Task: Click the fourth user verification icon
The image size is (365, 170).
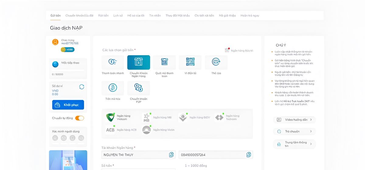Action: point(81,138)
